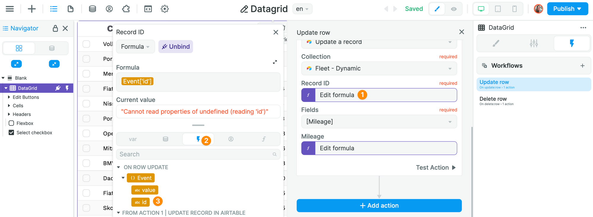
Task: Switch to data tab in Navigator
Action: 52,48
